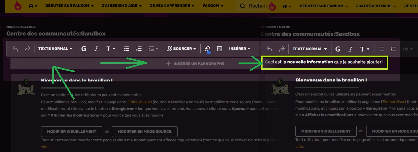Click Redo arrow in left editor toolbar
Image resolution: width=418 pixels, height=152 pixels.
point(27,49)
